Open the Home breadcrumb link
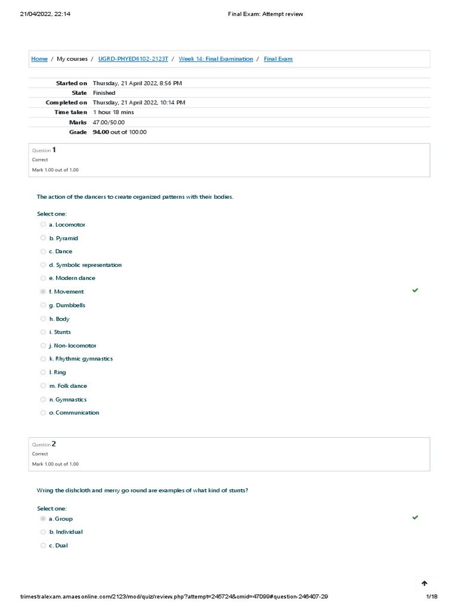The width and height of the screenshot is (458, 611). pyautogui.click(x=39, y=59)
